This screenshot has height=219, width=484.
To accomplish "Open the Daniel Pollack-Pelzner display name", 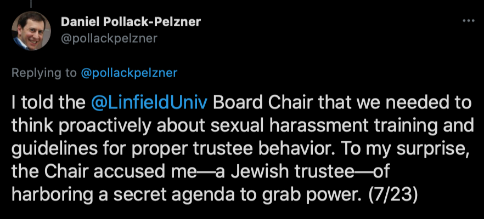I will point(131,22).
